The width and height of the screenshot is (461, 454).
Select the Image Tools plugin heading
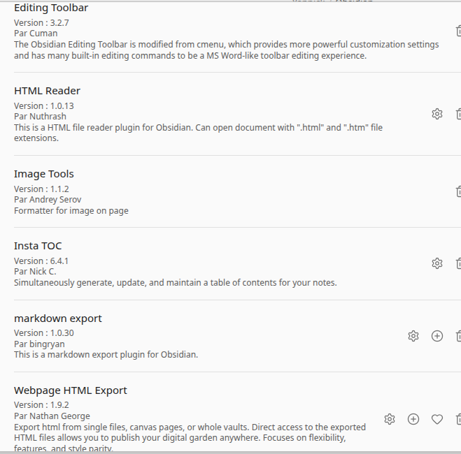44,174
